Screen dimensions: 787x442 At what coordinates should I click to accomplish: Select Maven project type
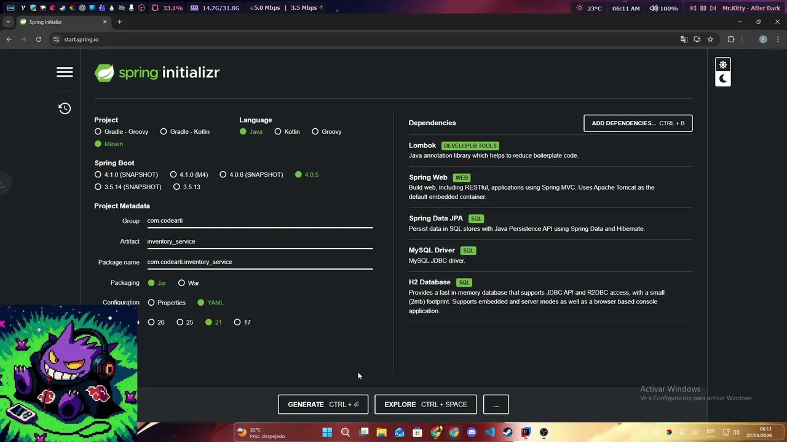109,144
